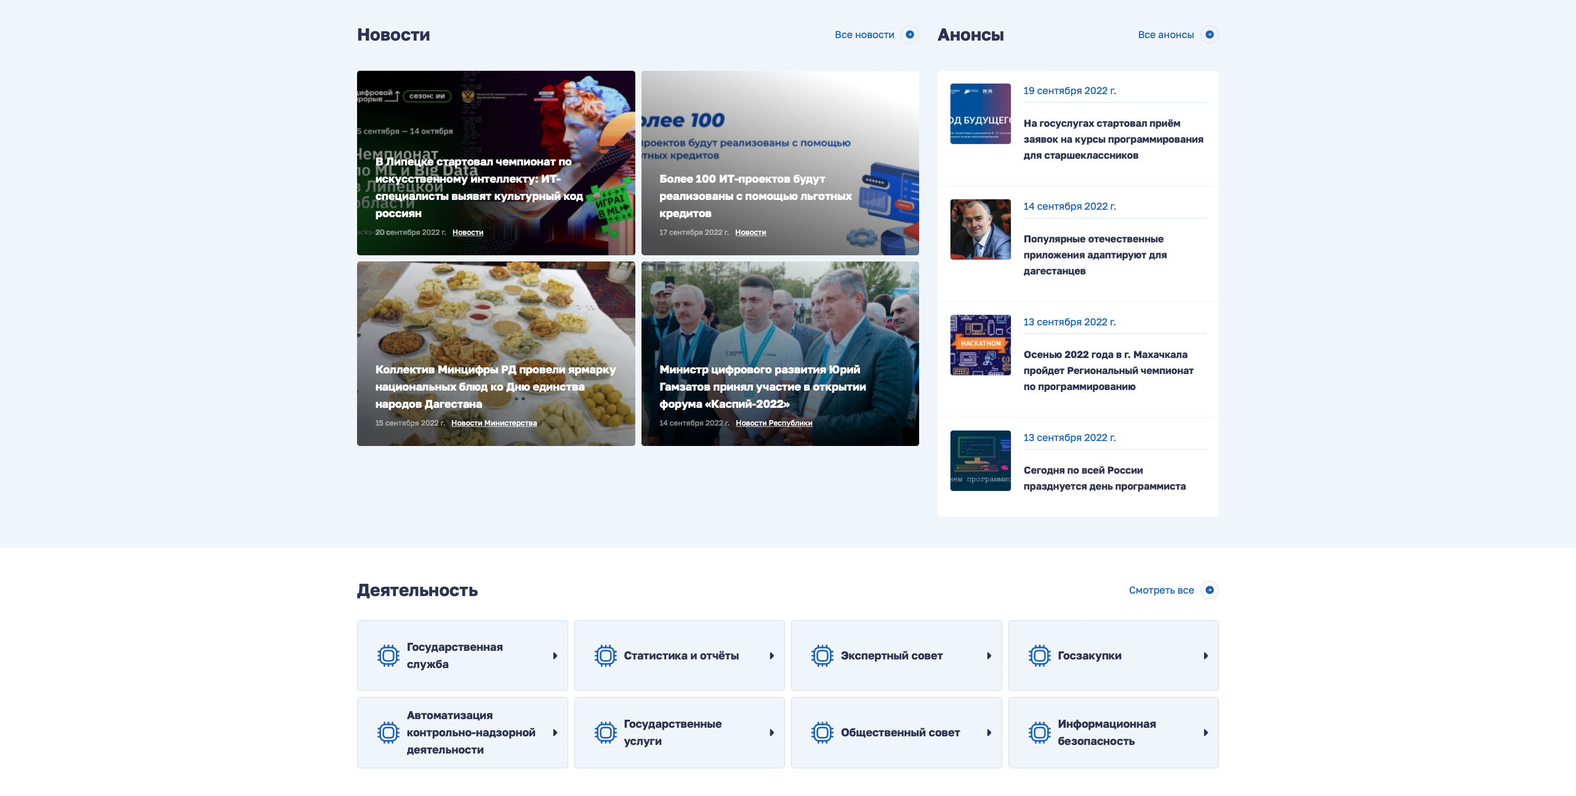Viewport: 1576px width, 796px height.
Task: Expand the Госзакупки card arrow
Action: coord(1206,656)
